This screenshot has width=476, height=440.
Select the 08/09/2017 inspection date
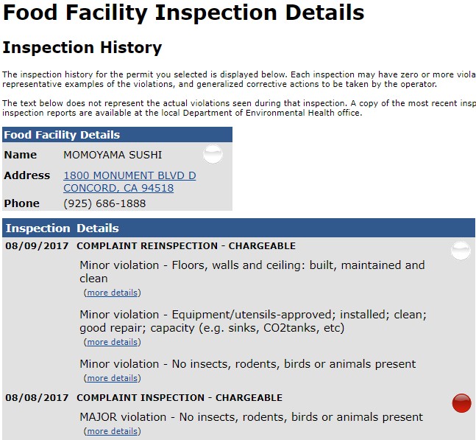(x=37, y=245)
